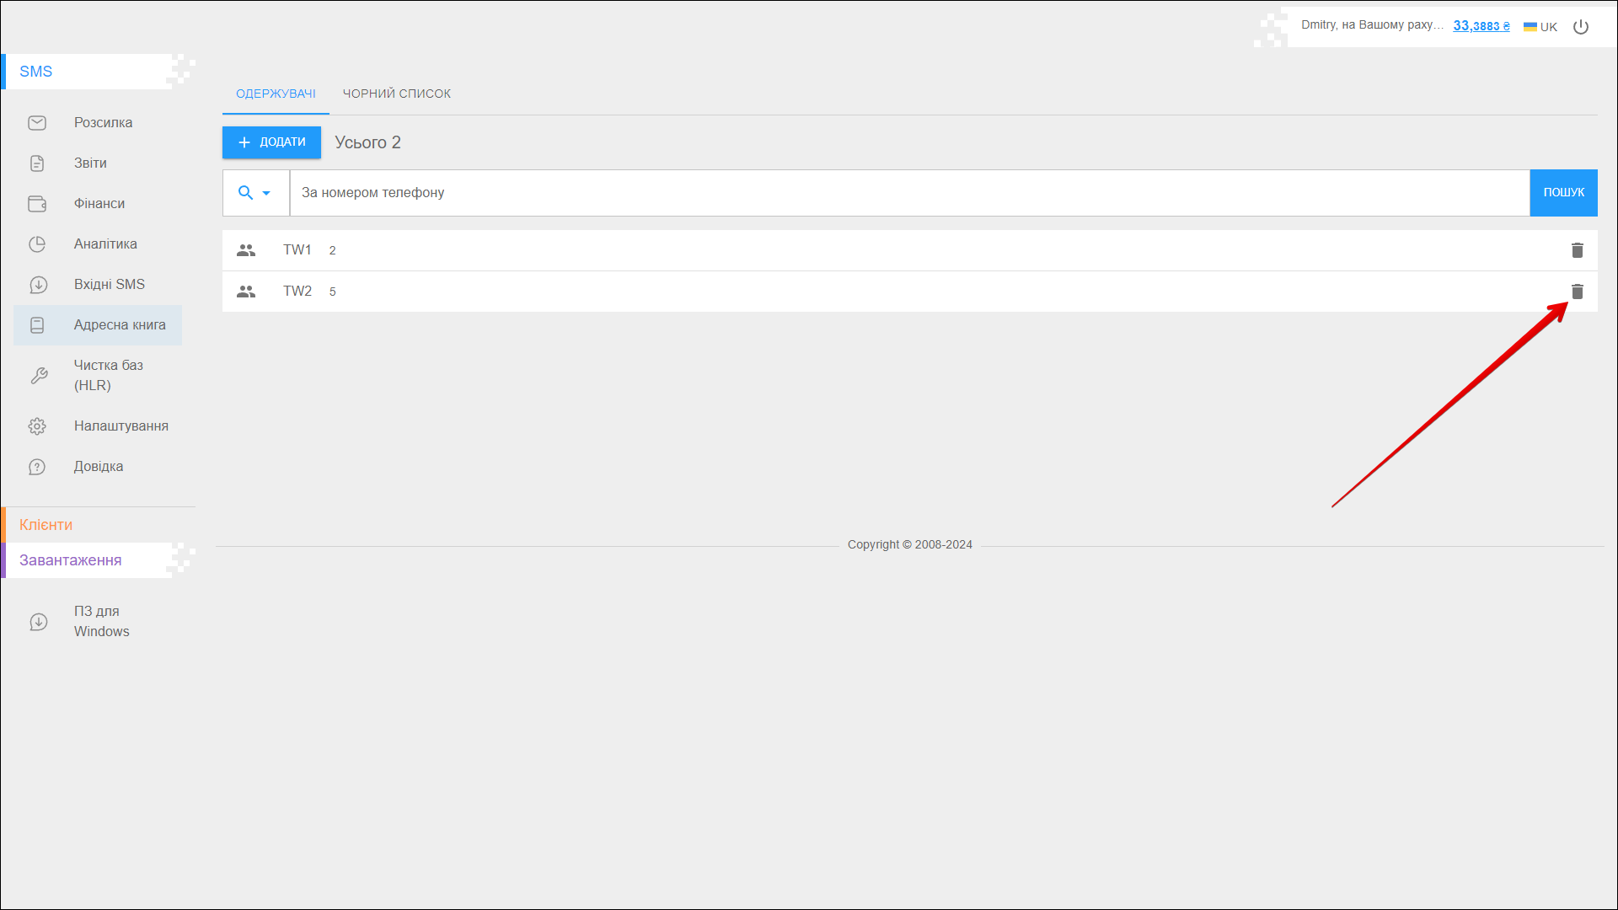1618x910 pixels.
Task: Open Вхідні SMS download icon
Action: [37, 285]
